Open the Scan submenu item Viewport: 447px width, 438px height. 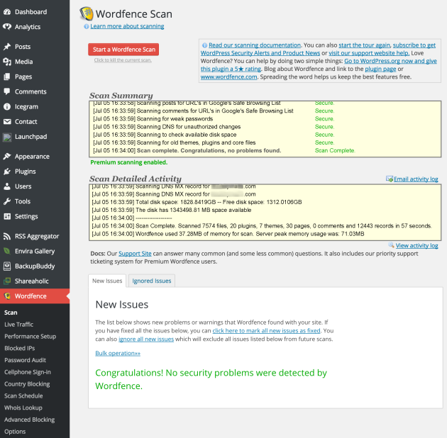11,313
